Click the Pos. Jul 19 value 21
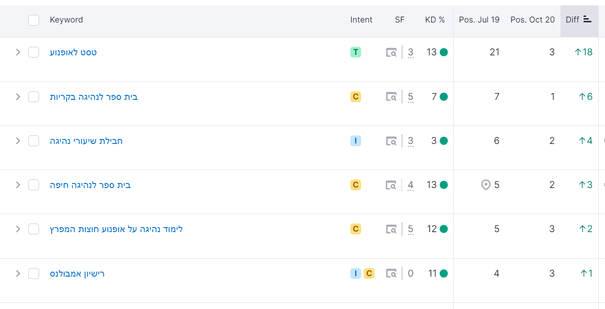The width and height of the screenshot is (605, 309). pyautogui.click(x=495, y=52)
